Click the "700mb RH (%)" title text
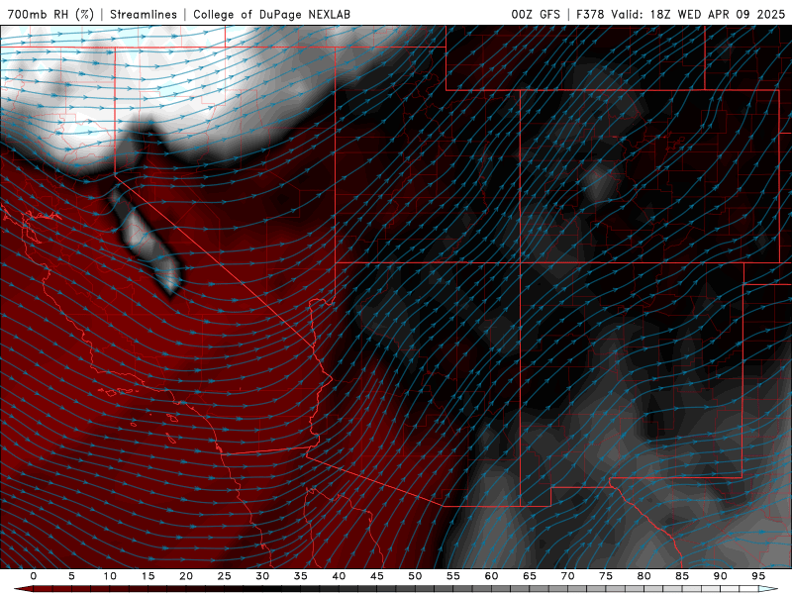Viewport: 792px width, 594px height. tap(50, 14)
